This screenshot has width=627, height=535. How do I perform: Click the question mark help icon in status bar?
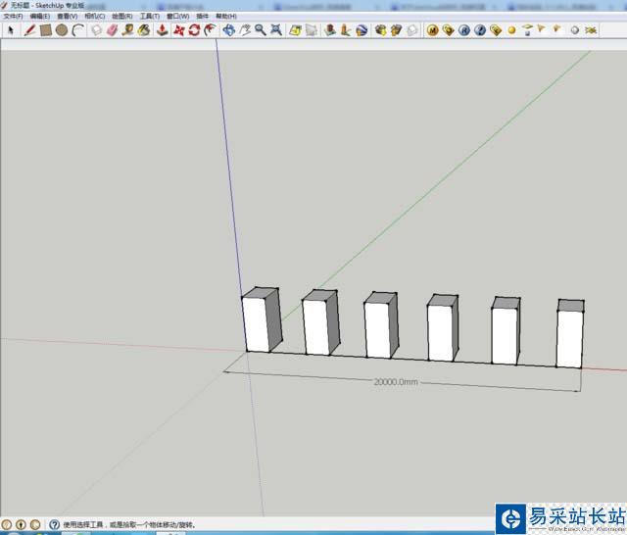54,524
